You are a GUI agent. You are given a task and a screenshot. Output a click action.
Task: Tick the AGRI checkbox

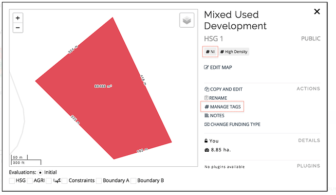pos(30,181)
